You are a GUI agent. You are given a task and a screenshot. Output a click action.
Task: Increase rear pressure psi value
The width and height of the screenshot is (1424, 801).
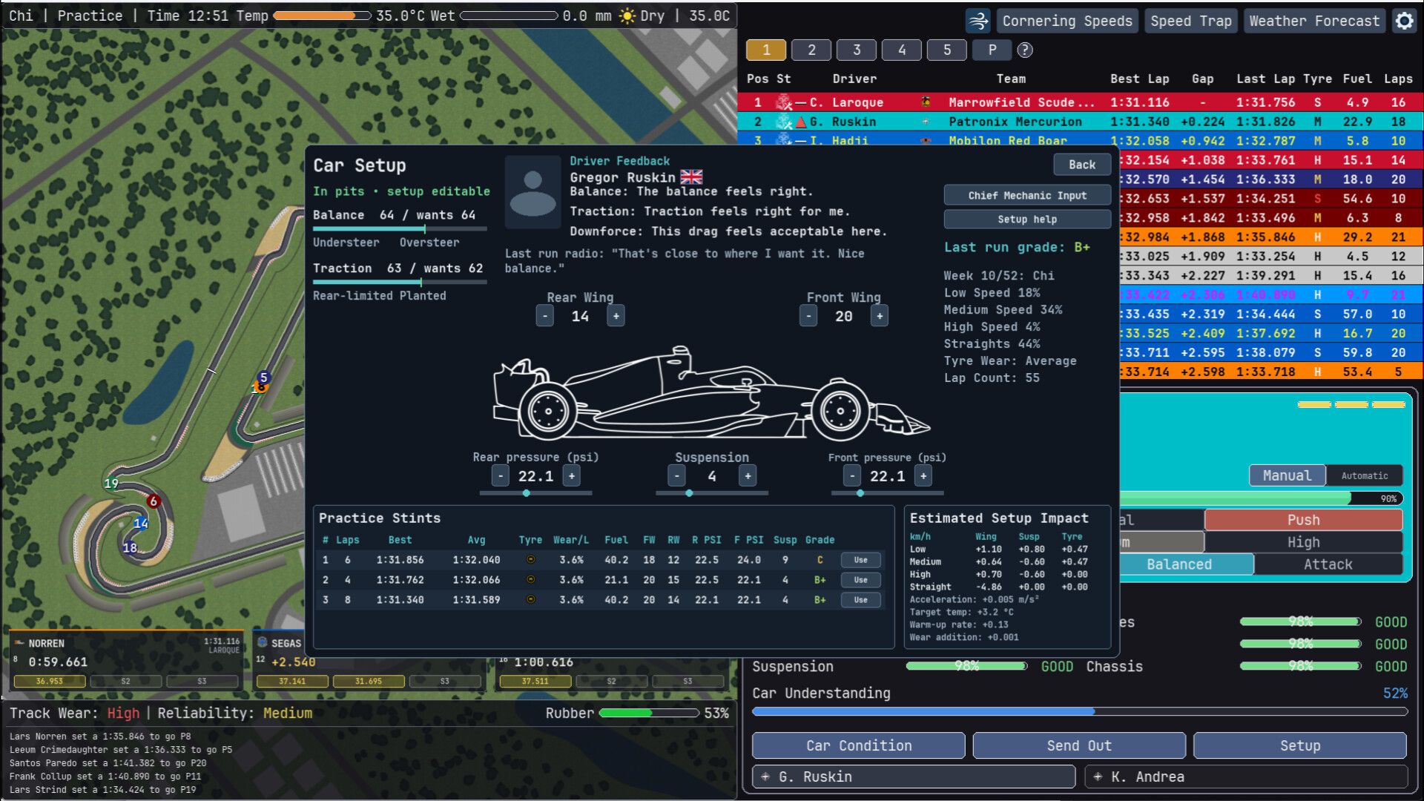pos(571,476)
